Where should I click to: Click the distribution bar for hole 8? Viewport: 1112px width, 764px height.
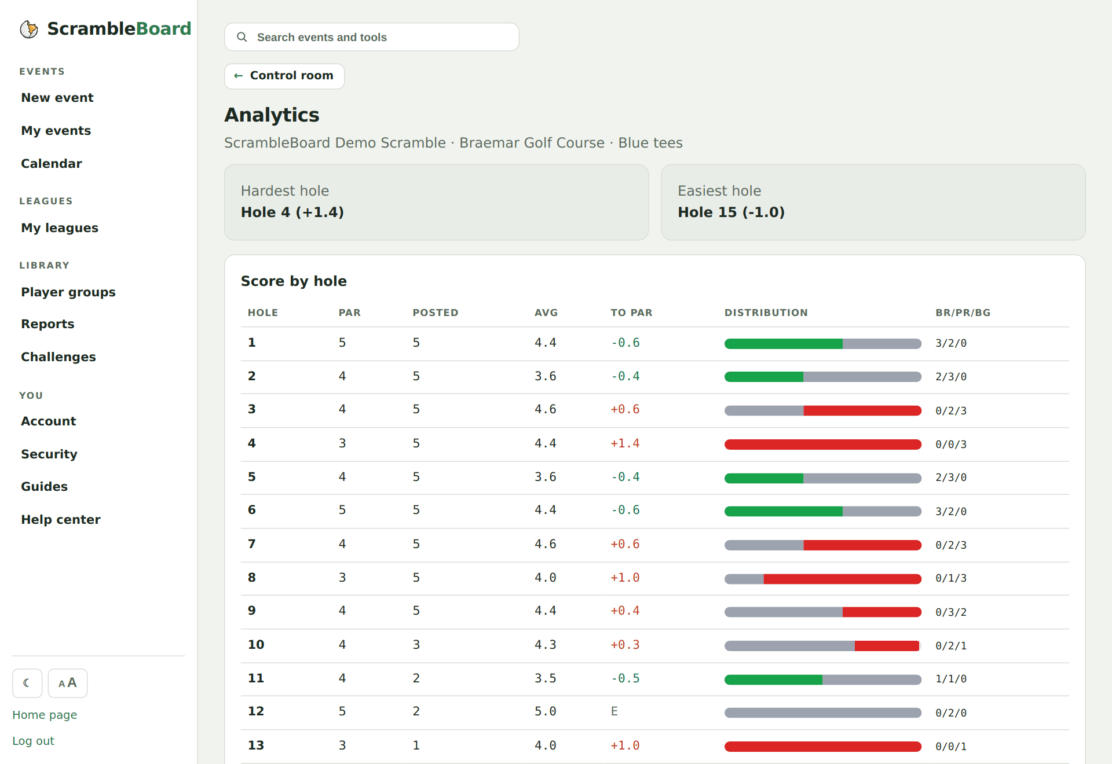click(x=823, y=579)
